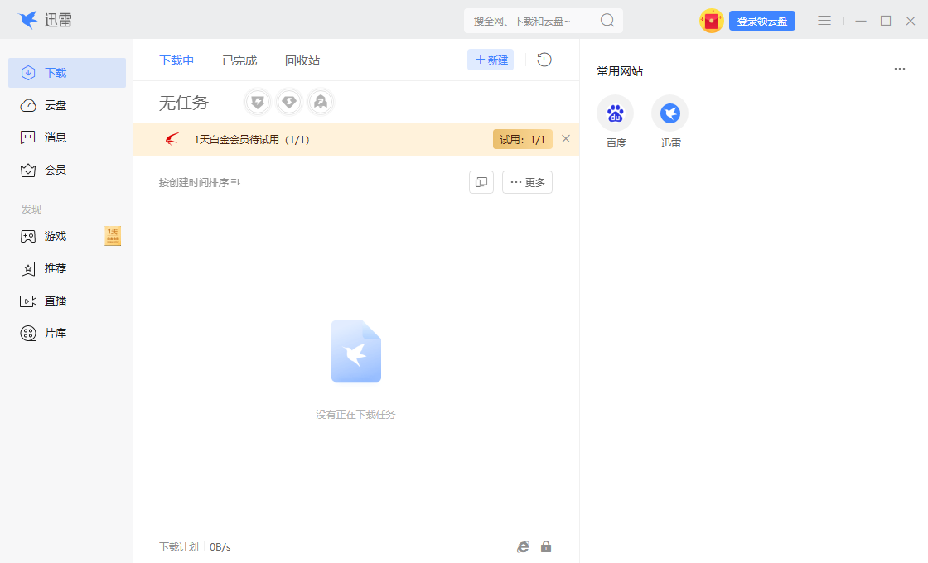Viewport: 928px width, 563px height.
Task: Switch to the 已完成 (Completed) tab
Action: point(239,59)
